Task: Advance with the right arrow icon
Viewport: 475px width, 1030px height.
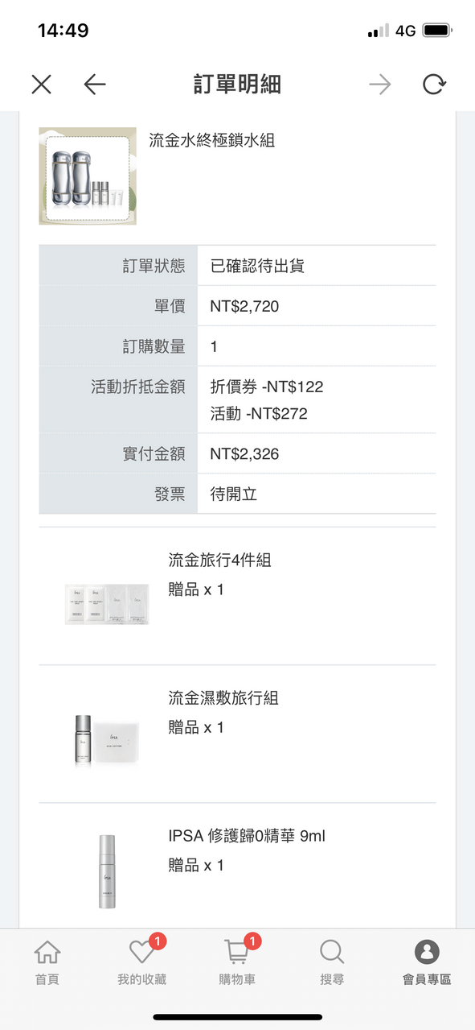Action: click(x=379, y=84)
